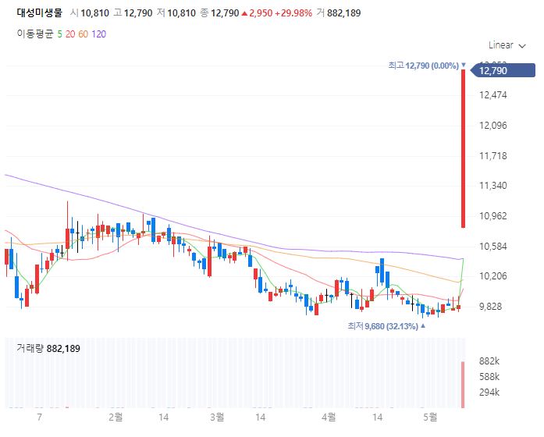Click the 최고 12,790 (0.00%) marker

427,66
